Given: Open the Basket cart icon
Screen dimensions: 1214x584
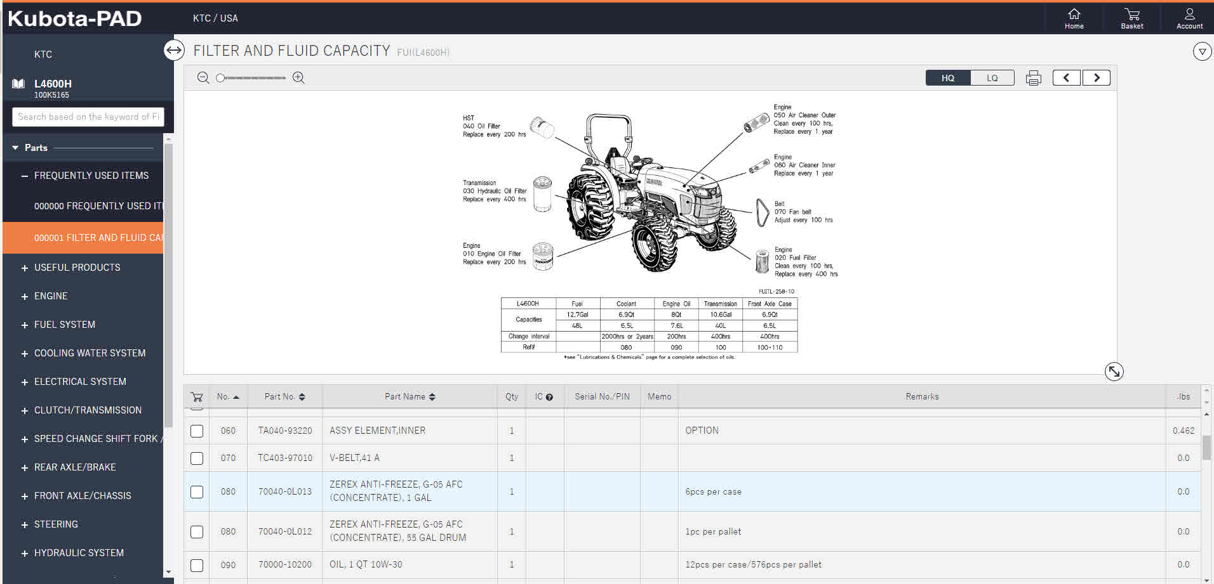Looking at the screenshot, I should (1131, 18).
